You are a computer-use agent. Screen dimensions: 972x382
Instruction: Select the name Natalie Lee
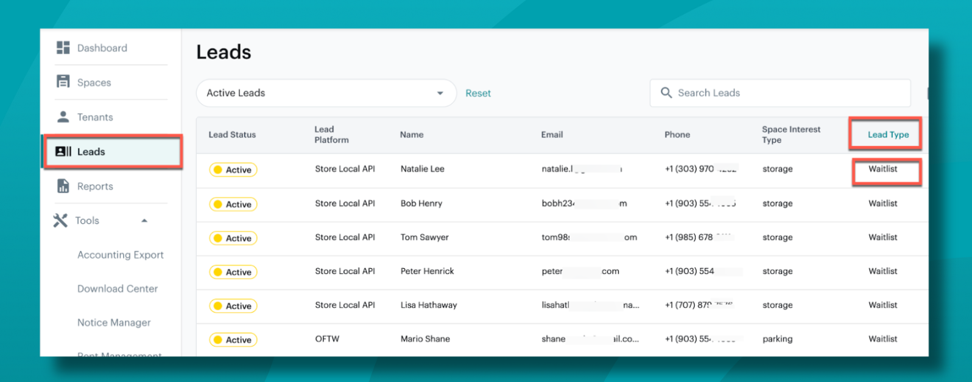click(x=422, y=169)
